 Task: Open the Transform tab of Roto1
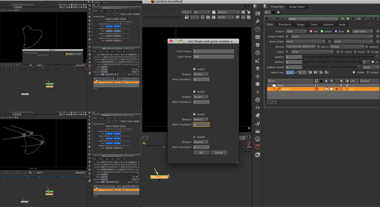285,25
